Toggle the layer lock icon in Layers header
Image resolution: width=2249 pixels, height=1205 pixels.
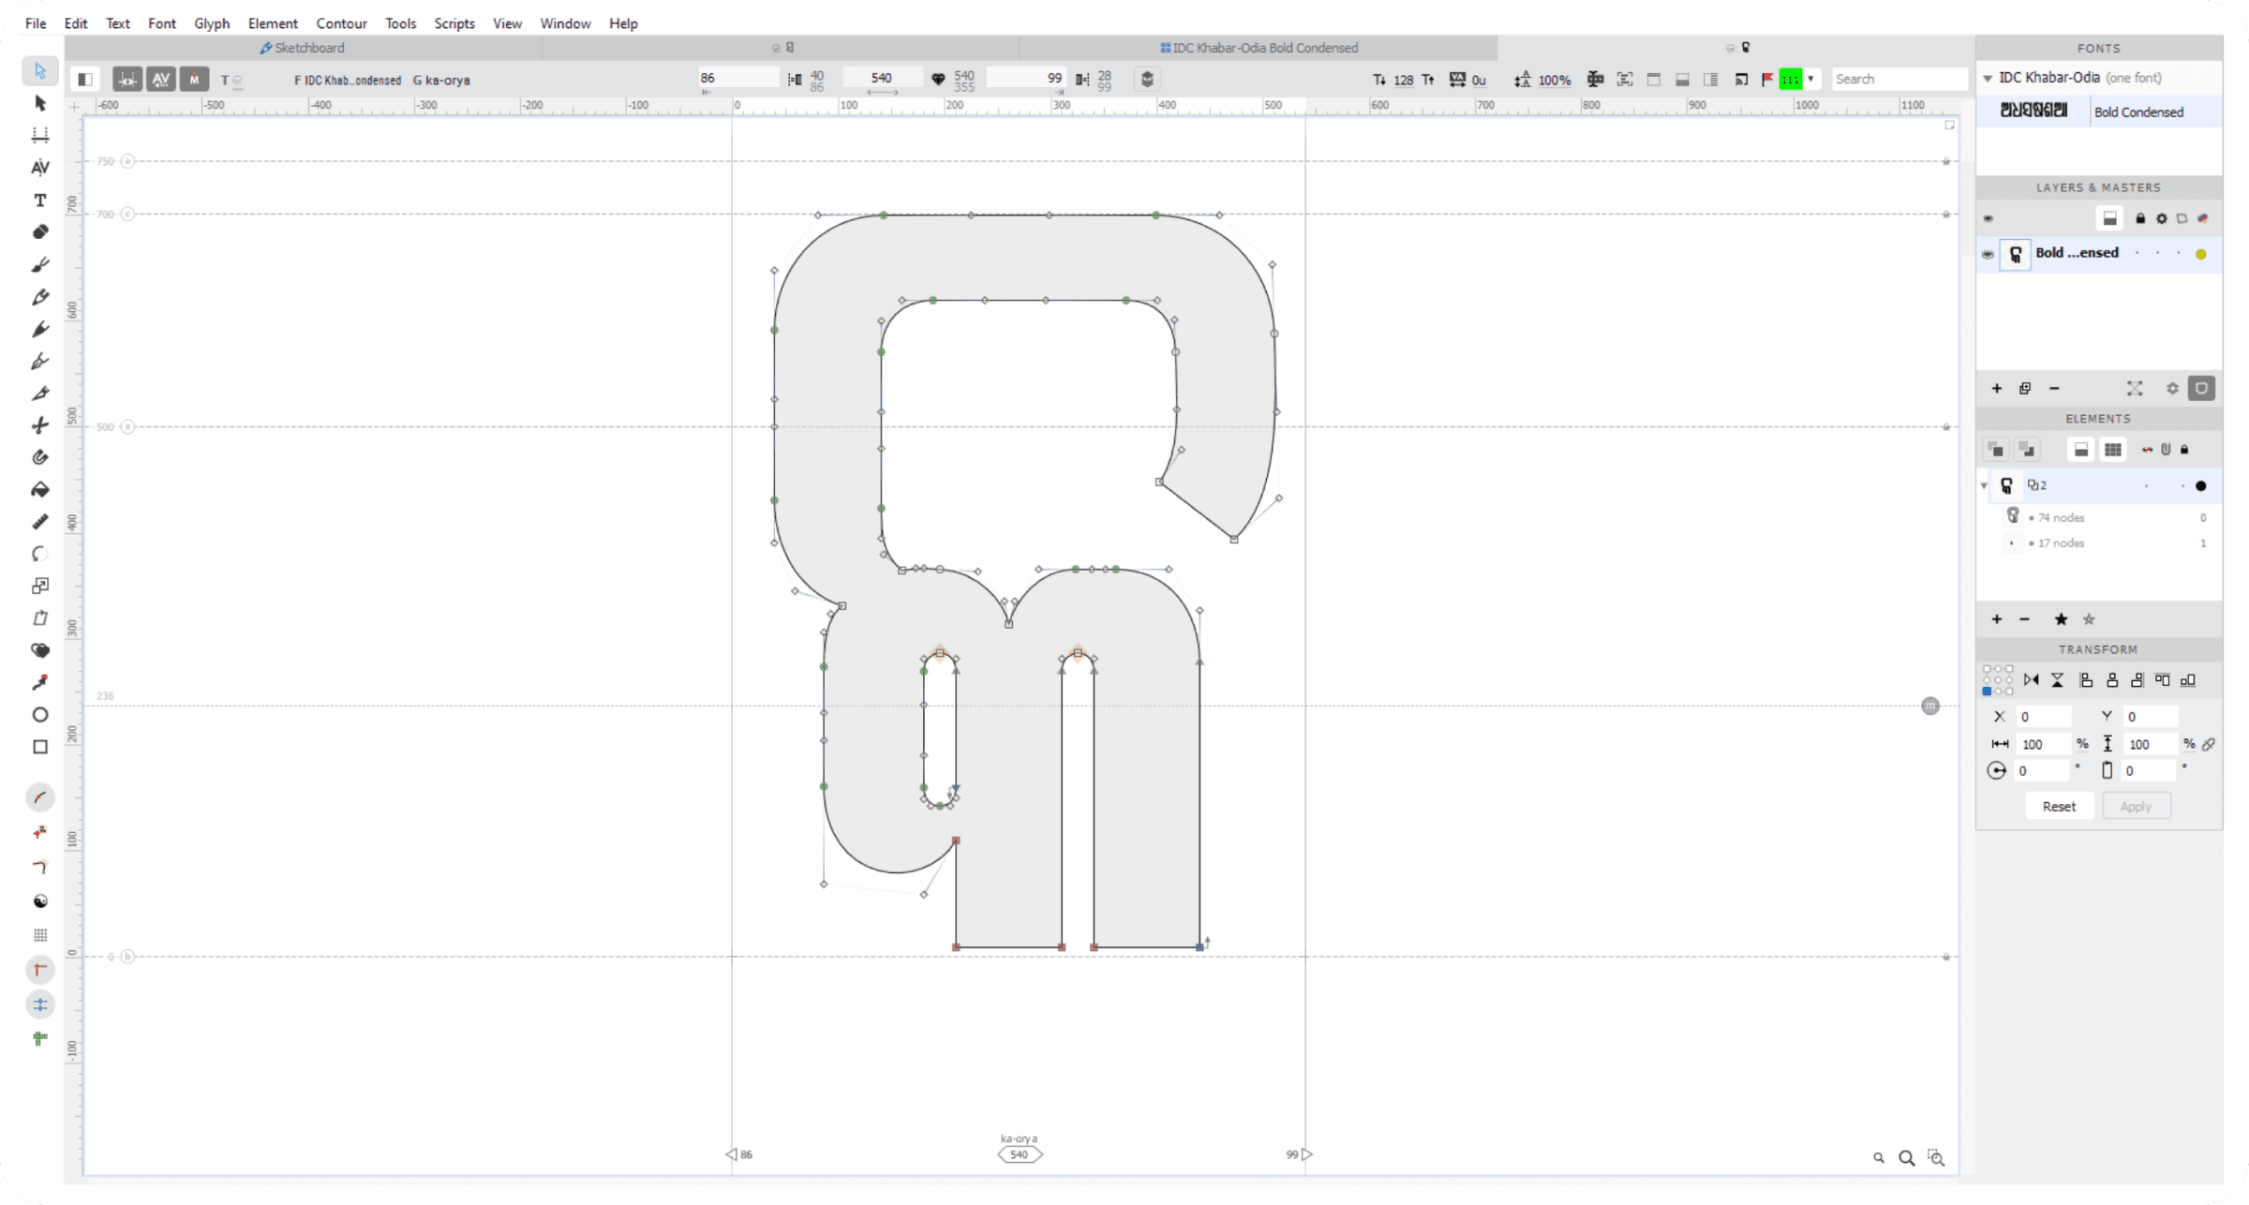[2140, 218]
